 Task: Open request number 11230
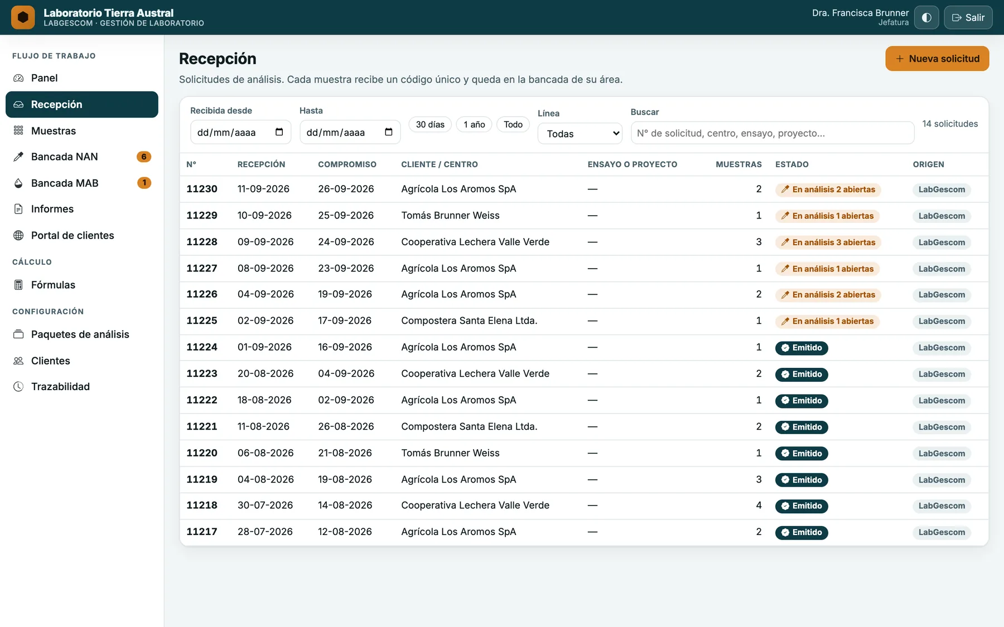(202, 189)
